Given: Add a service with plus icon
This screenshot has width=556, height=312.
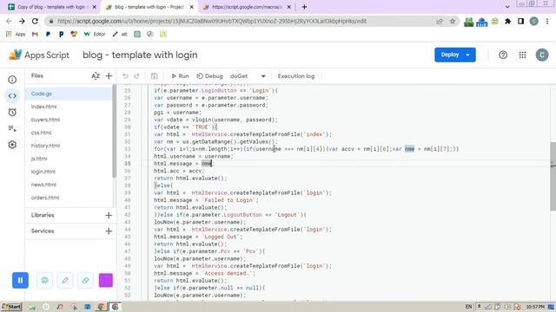Looking at the screenshot, I should [109, 231].
